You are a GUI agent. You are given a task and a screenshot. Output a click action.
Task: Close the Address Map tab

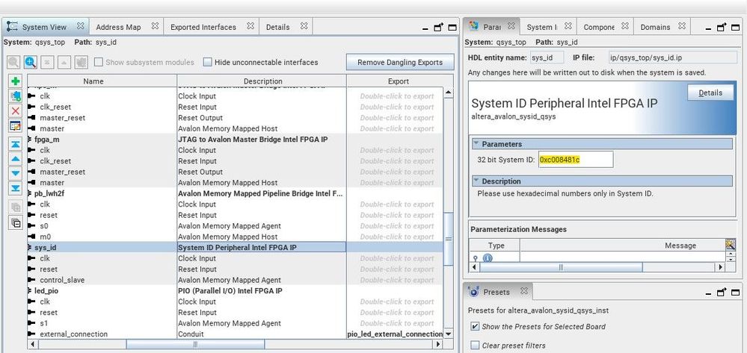click(x=155, y=26)
